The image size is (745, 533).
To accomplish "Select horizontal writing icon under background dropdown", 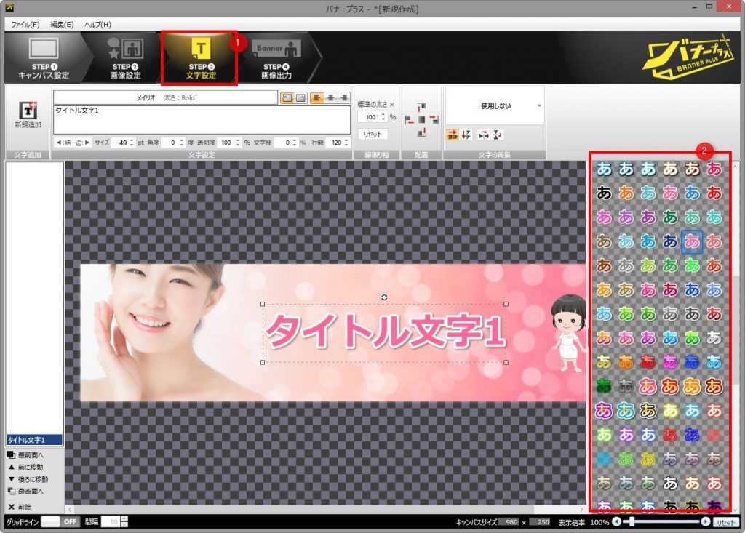I will point(453,135).
